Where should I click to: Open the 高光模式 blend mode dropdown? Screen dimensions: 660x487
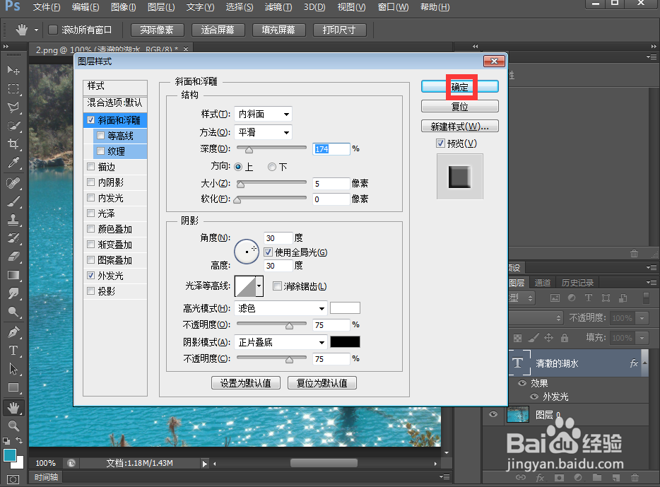[280, 308]
